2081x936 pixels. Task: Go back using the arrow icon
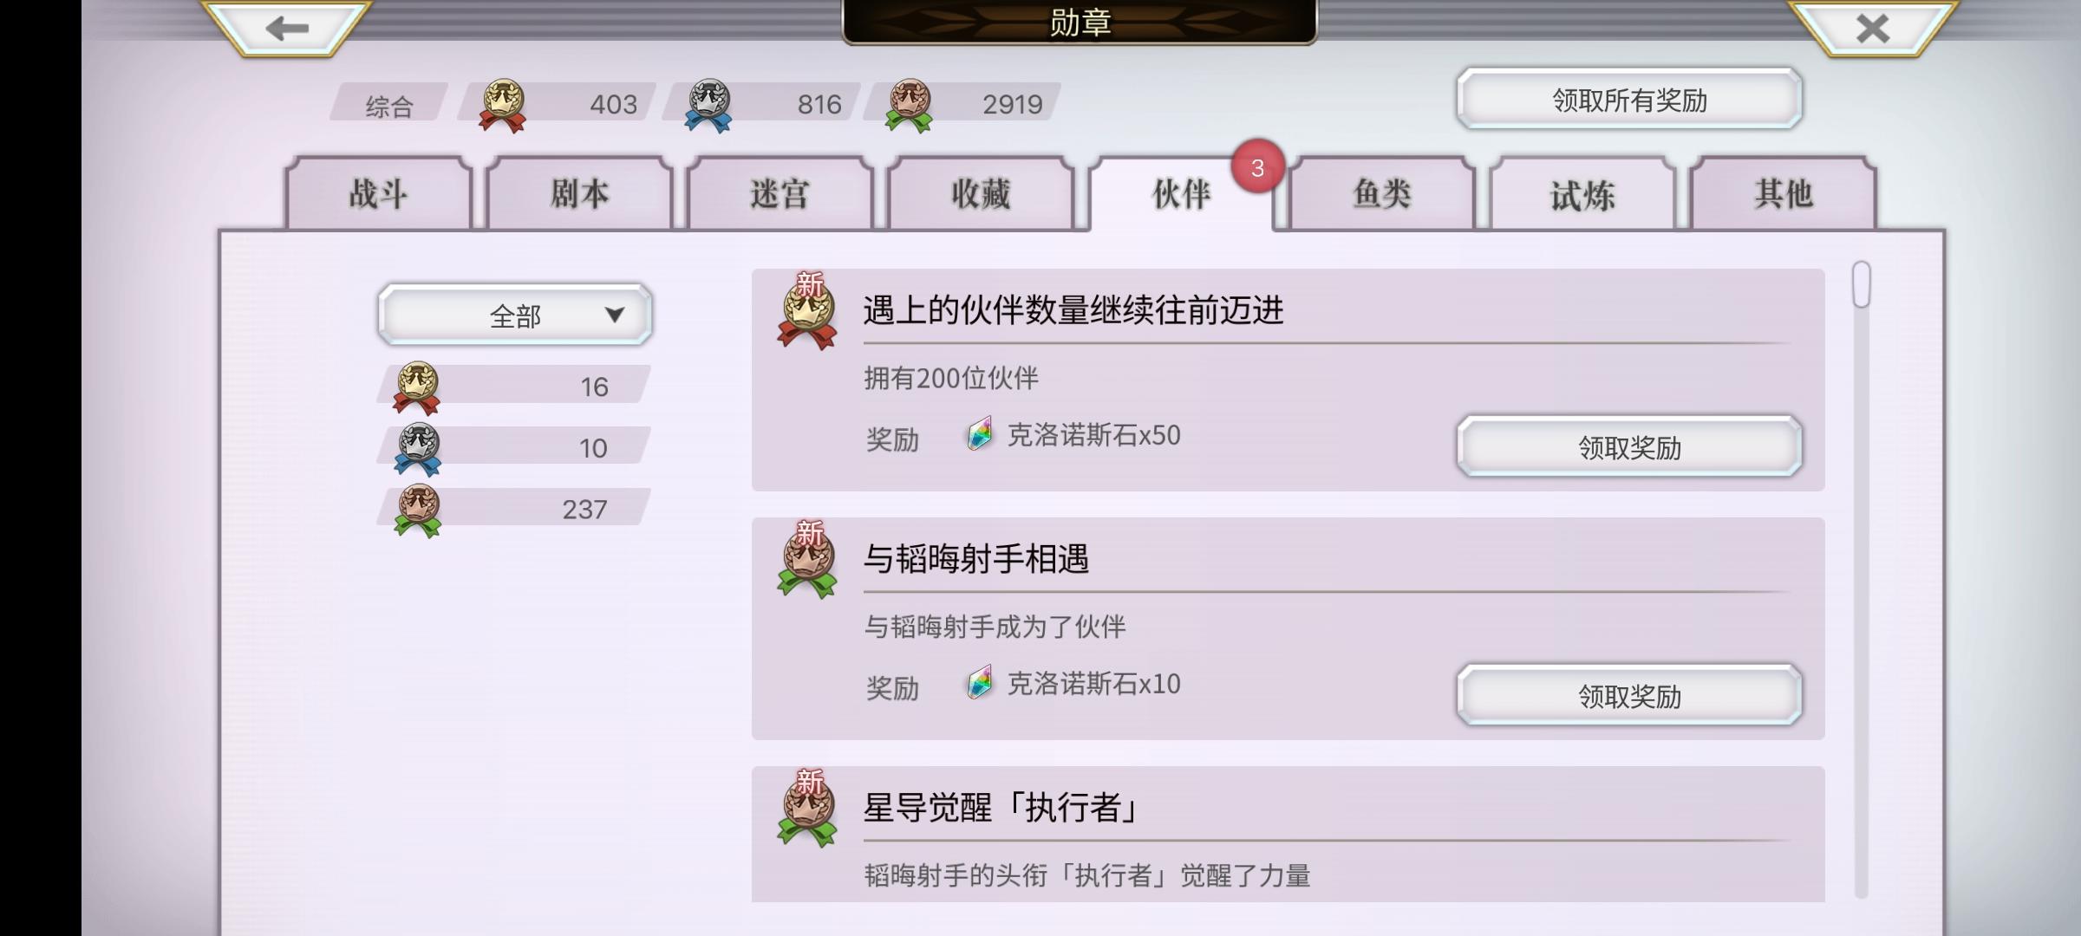[x=286, y=29]
